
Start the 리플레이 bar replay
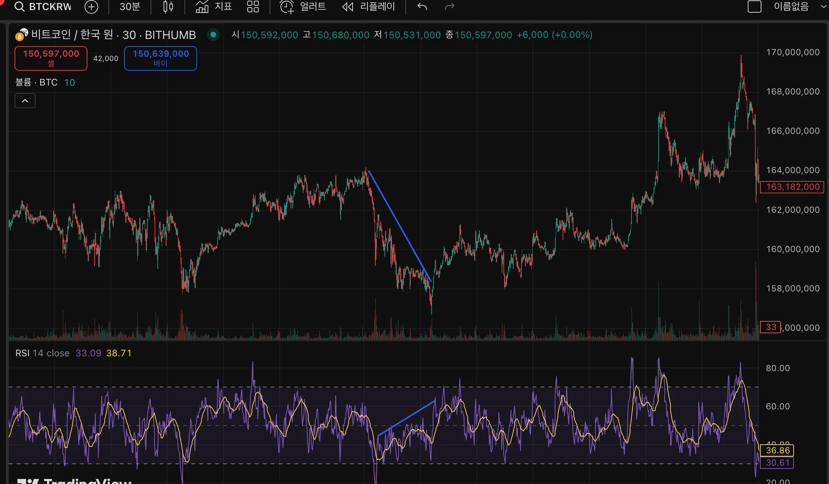pyautogui.click(x=369, y=7)
